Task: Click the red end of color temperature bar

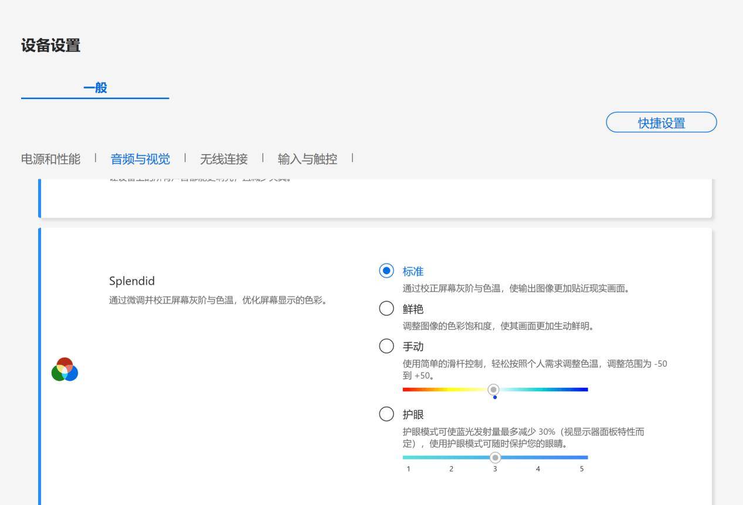Action: coord(406,389)
